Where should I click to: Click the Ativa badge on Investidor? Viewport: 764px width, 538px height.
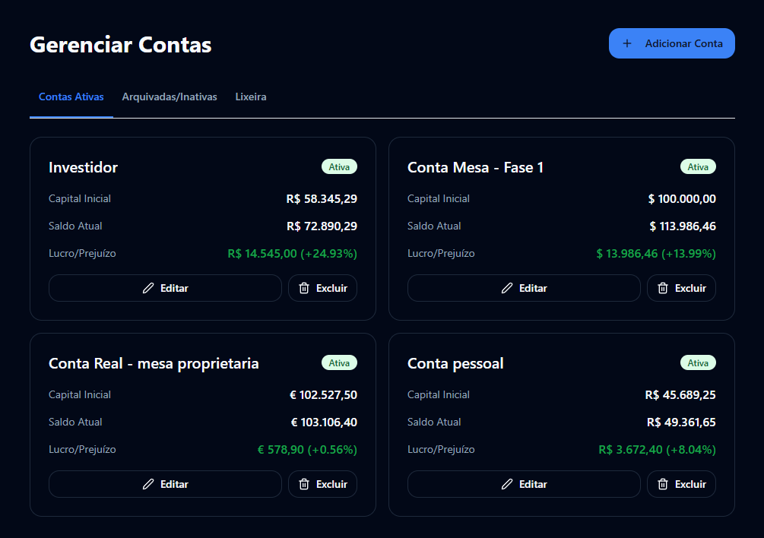(339, 166)
